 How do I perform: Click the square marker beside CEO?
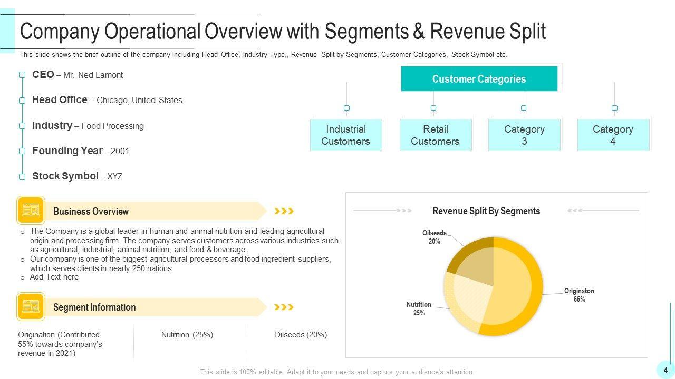pyautogui.click(x=22, y=75)
